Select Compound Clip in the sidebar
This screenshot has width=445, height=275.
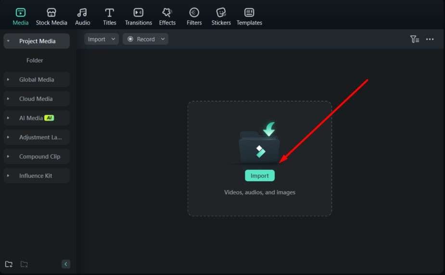pyautogui.click(x=37, y=157)
